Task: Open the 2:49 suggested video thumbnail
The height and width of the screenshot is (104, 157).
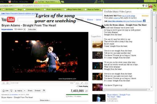Action: tap(99, 98)
